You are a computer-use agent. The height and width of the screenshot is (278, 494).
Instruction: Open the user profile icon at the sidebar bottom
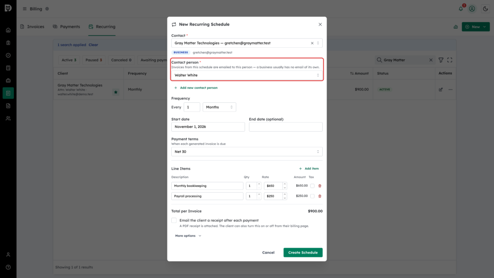coord(8,255)
